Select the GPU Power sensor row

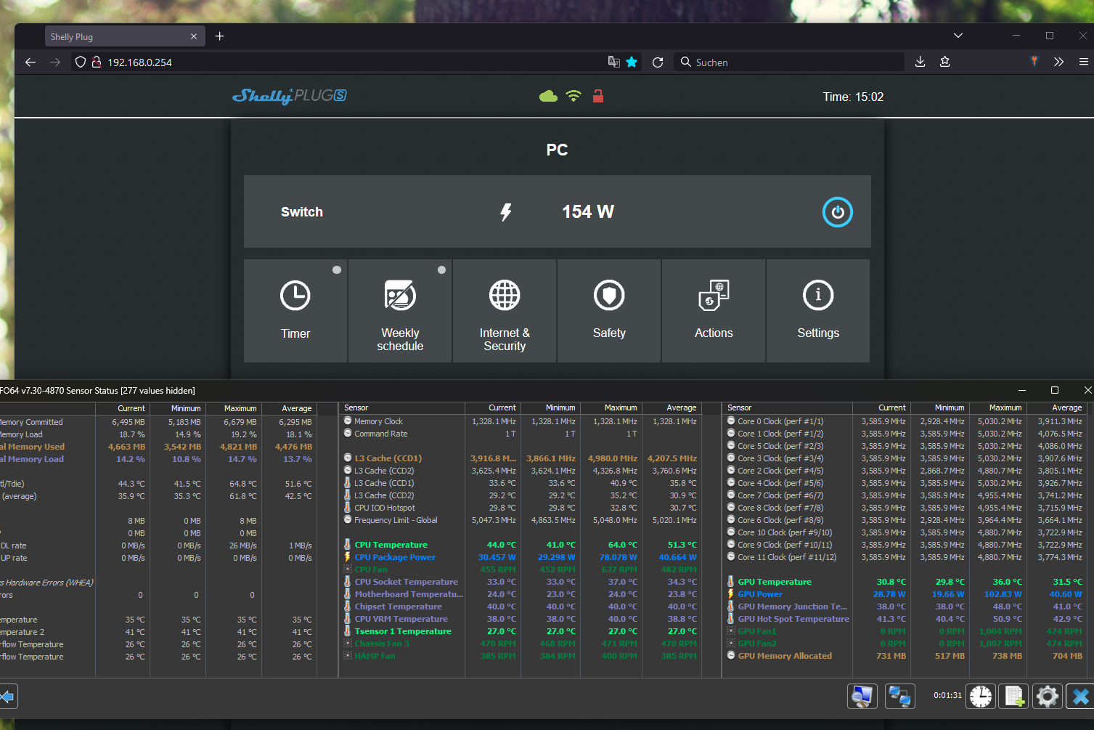click(905, 594)
